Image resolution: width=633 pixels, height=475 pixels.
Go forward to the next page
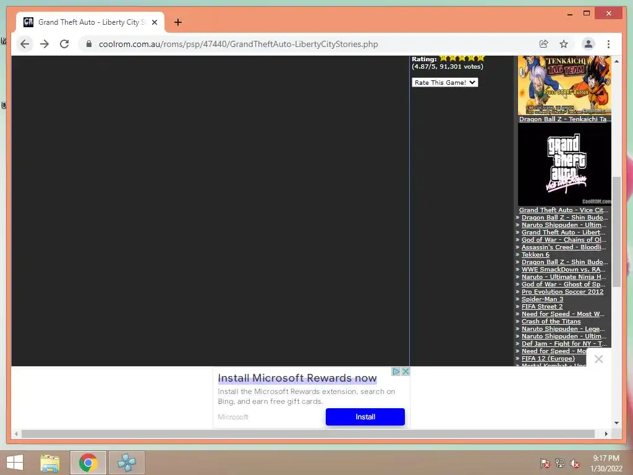coord(45,44)
